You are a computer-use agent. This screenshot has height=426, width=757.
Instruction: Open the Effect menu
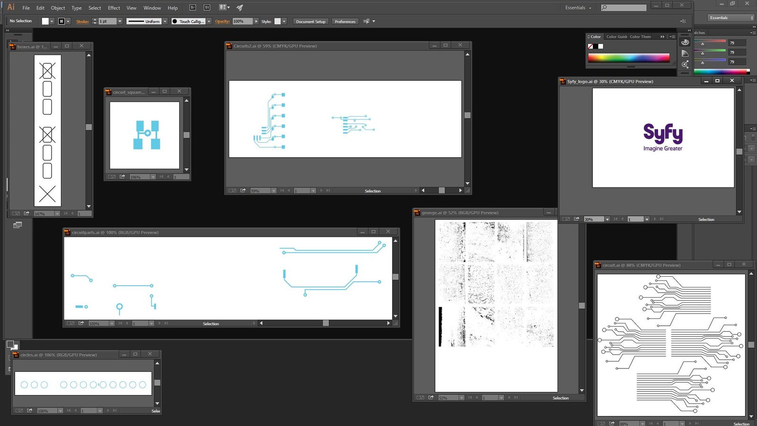114,8
